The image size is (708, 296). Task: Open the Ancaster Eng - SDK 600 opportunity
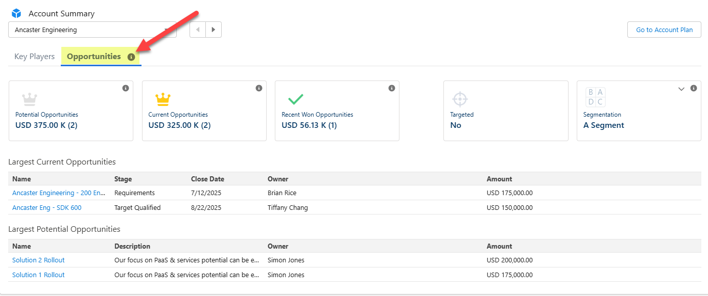pos(47,207)
